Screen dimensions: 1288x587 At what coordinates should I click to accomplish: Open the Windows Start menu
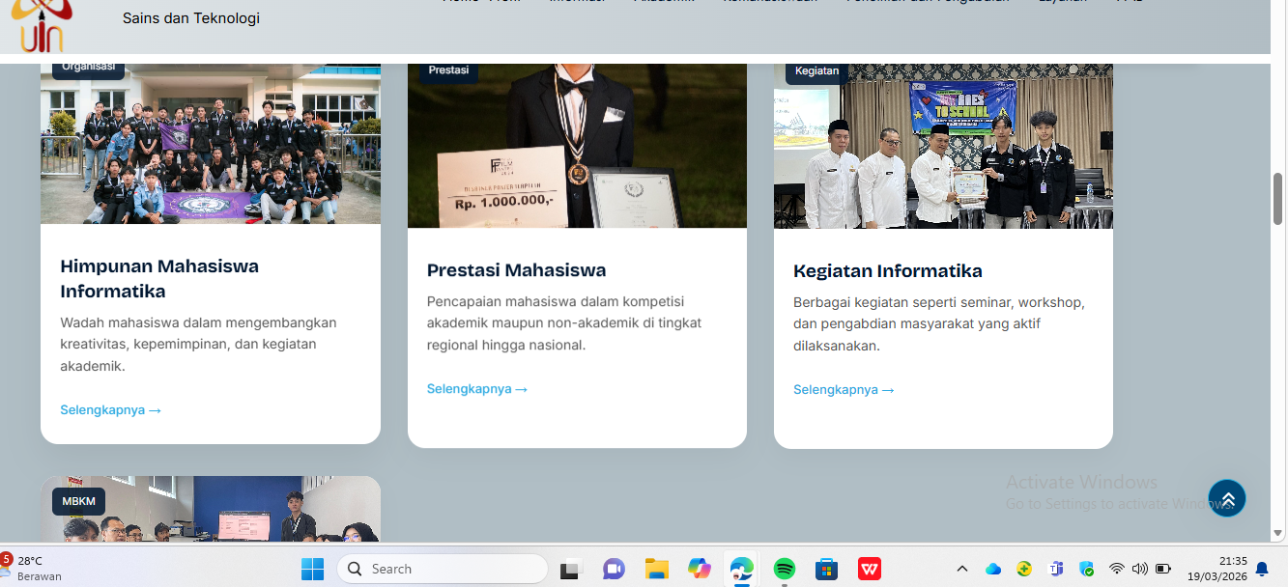(312, 569)
